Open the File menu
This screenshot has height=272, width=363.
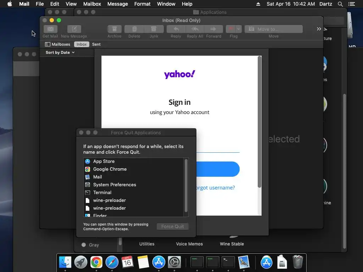[40, 4]
